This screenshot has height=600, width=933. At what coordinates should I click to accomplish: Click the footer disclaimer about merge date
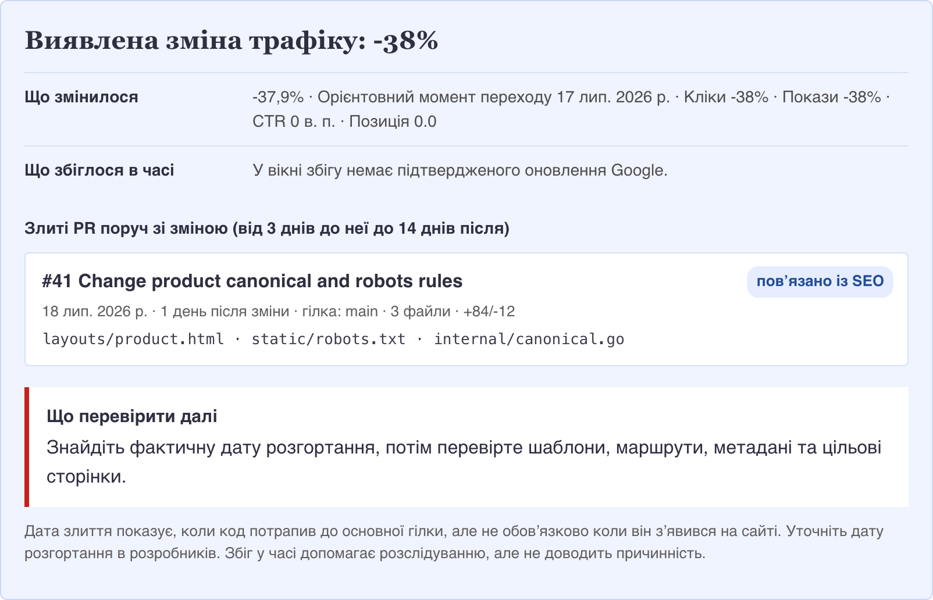454,542
